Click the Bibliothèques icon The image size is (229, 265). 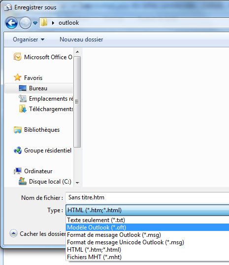click(18, 130)
